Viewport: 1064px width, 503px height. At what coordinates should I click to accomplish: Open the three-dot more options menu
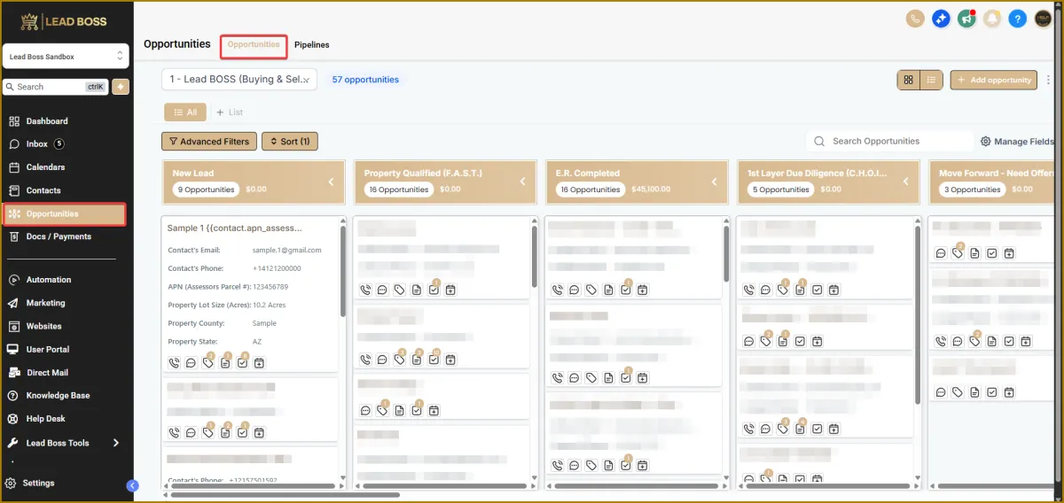[x=1049, y=80]
